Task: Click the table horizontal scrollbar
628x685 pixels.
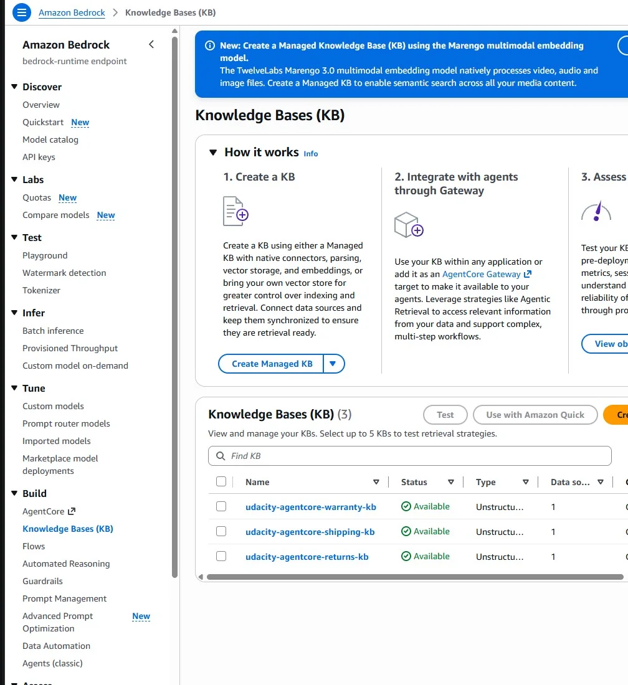Action: click(x=415, y=577)
